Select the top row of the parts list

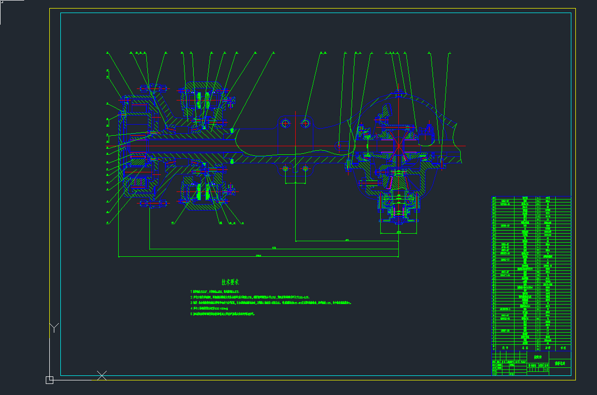pyautogui.click(x=531, y=198)
